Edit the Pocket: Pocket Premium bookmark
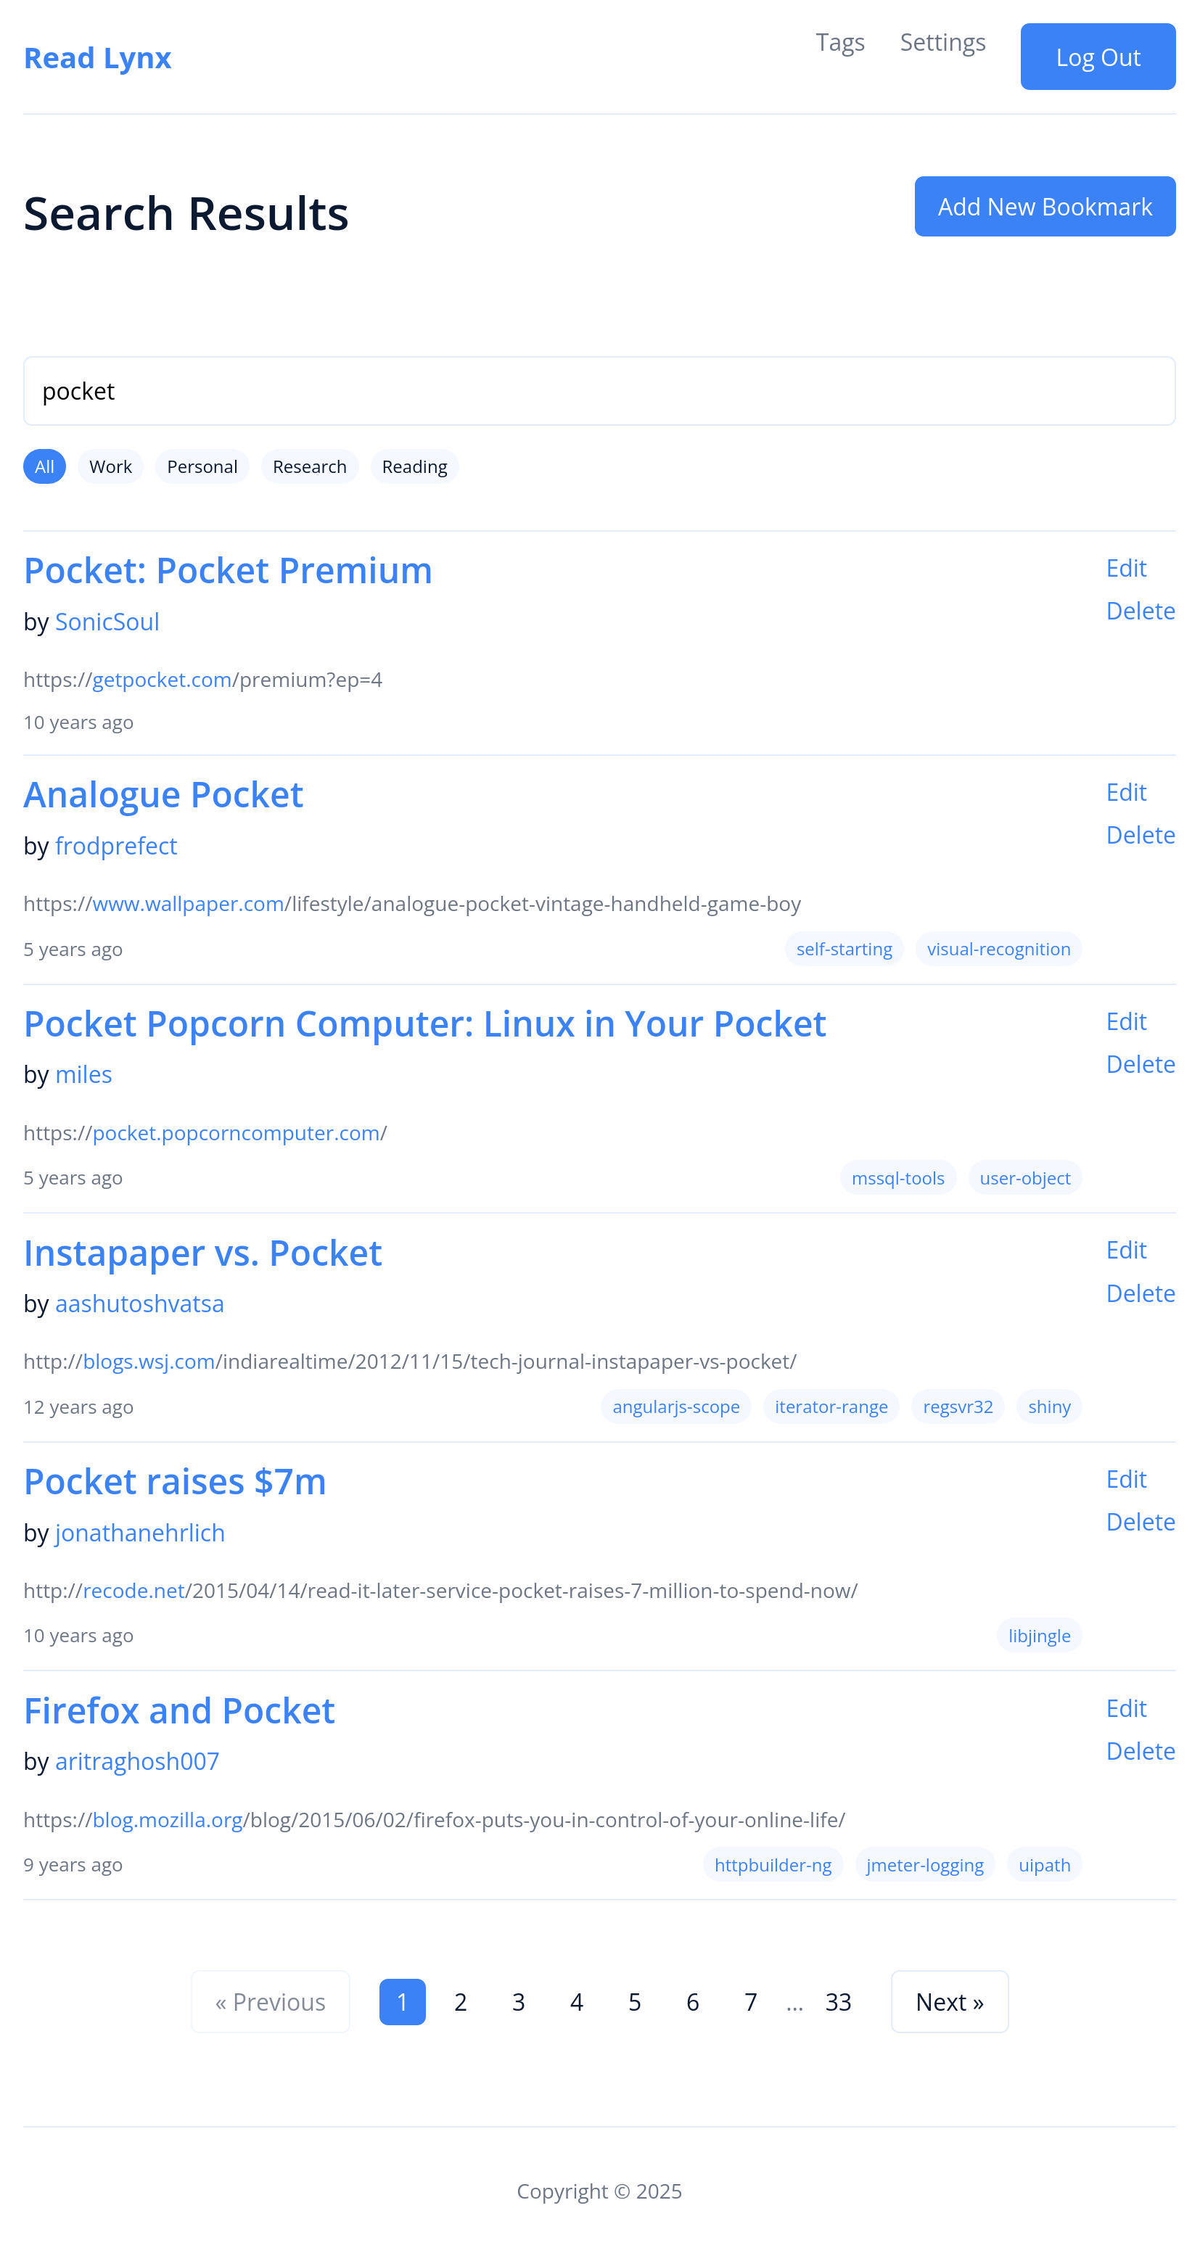The width and height of the screenshot is (1200, 2253). (x=1126, y=568)
